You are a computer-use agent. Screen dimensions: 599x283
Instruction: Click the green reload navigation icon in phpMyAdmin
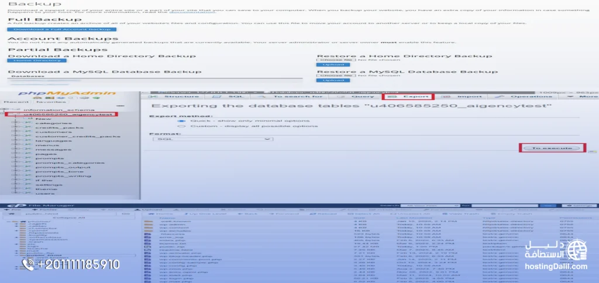(x=98, y=98)
